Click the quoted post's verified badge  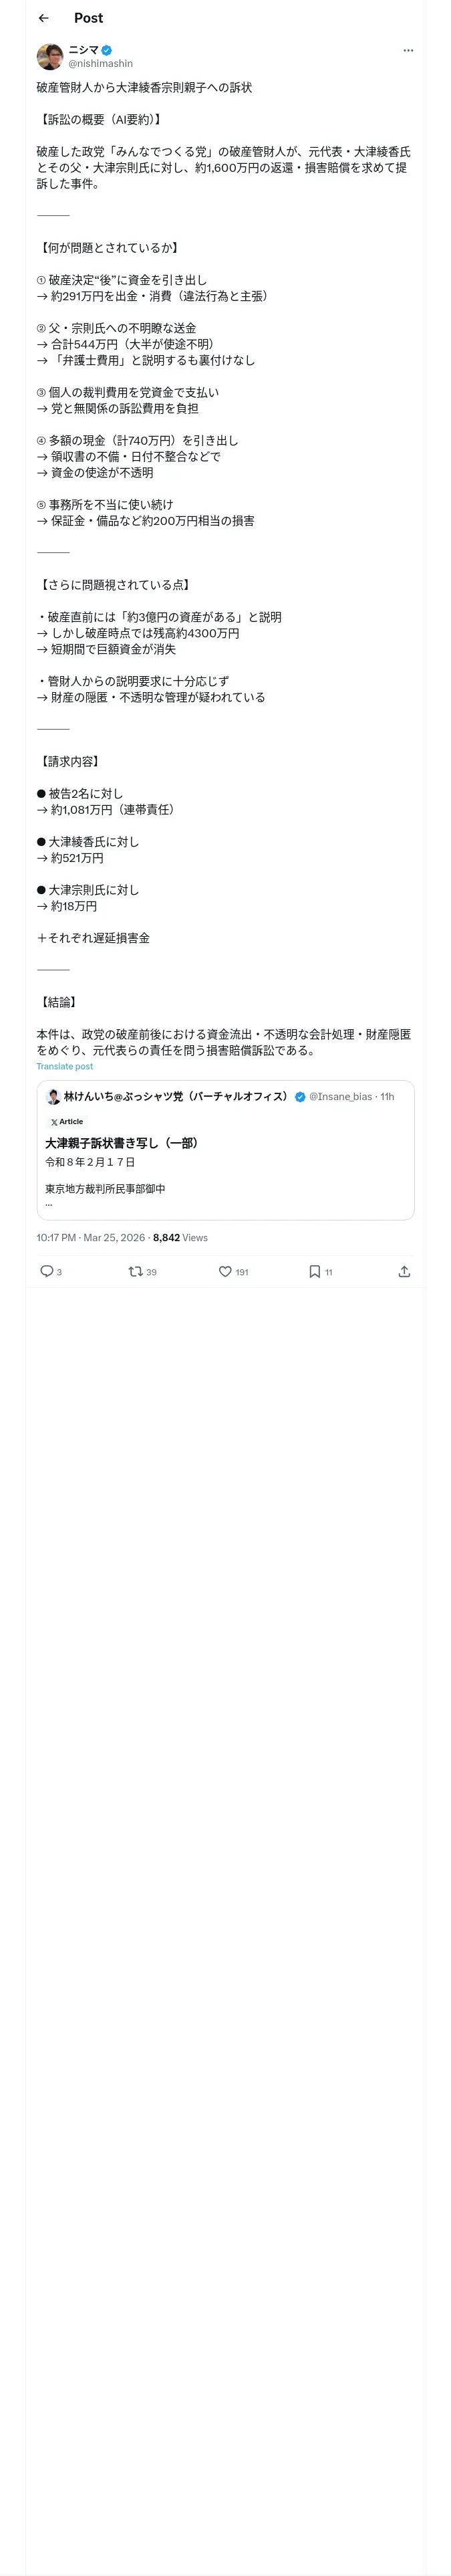[x=300, y=1097]
